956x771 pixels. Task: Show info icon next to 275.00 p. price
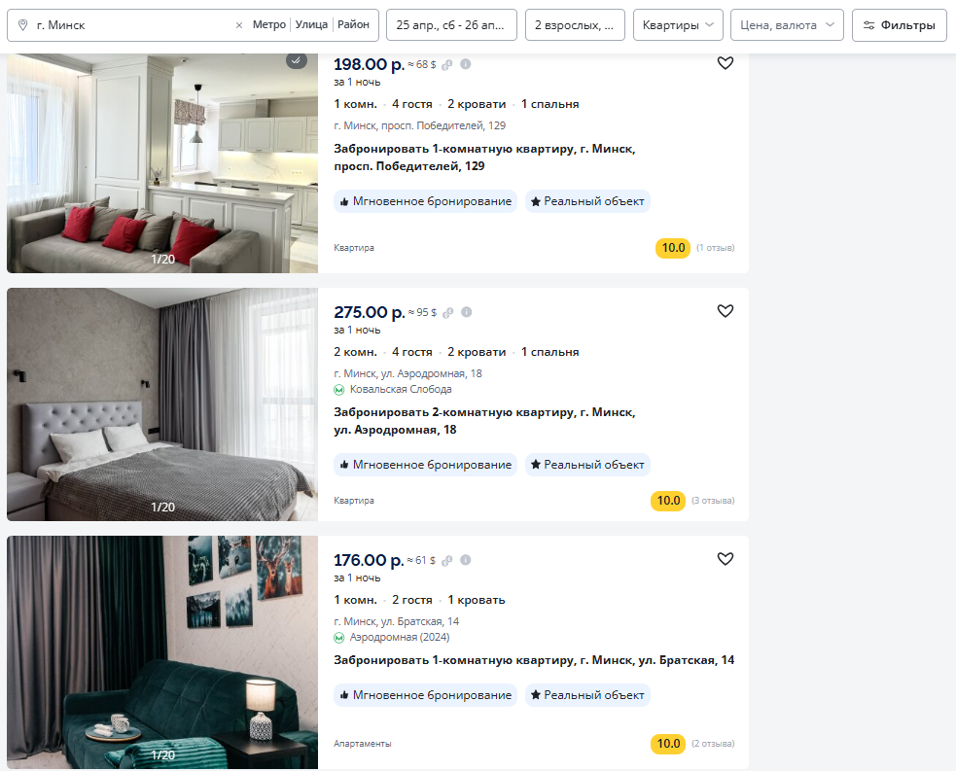467,312
